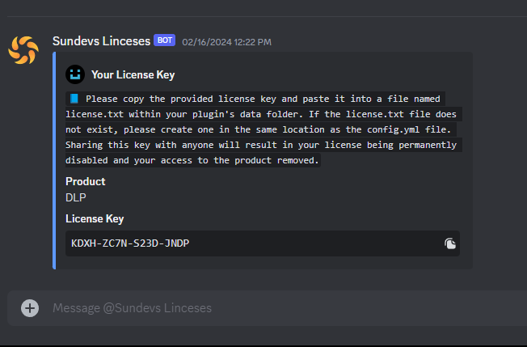527x347 pixels.
Task: Click the DLP product value
Action: [x=76, y=197]
